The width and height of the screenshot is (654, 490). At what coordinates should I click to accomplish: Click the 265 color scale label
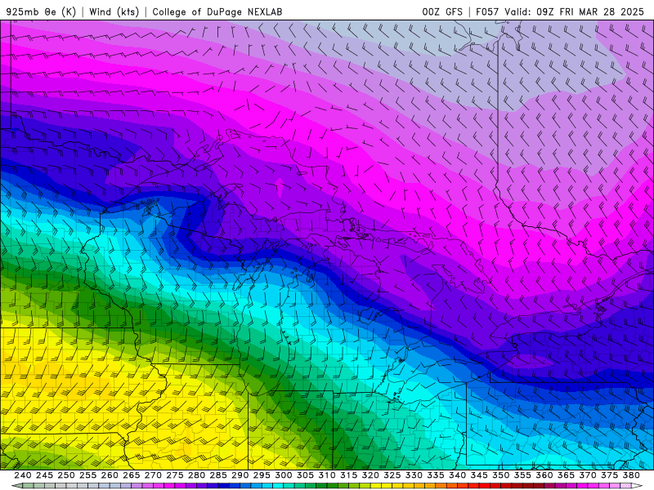131,475
